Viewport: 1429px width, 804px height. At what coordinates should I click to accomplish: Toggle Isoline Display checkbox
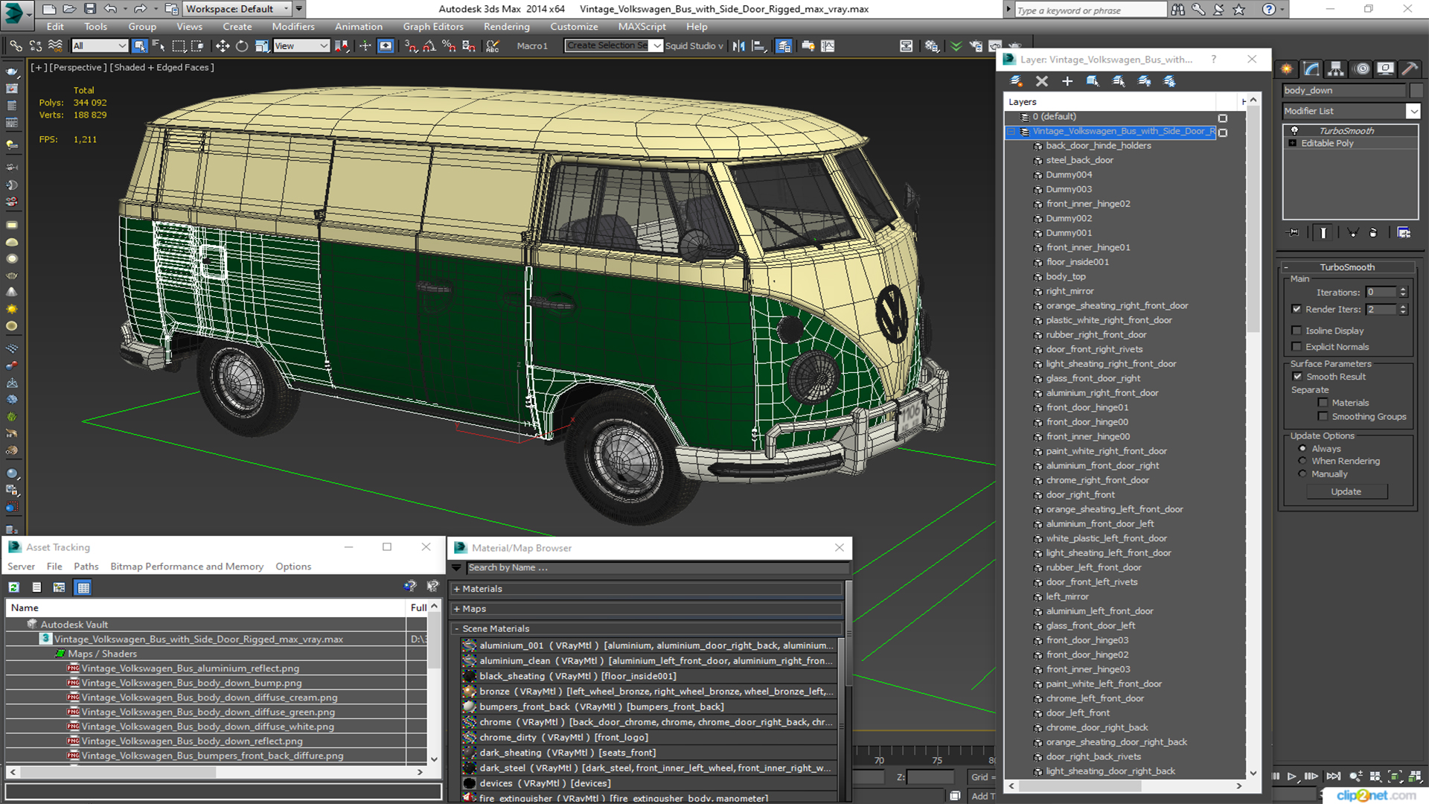[1297, 331]
